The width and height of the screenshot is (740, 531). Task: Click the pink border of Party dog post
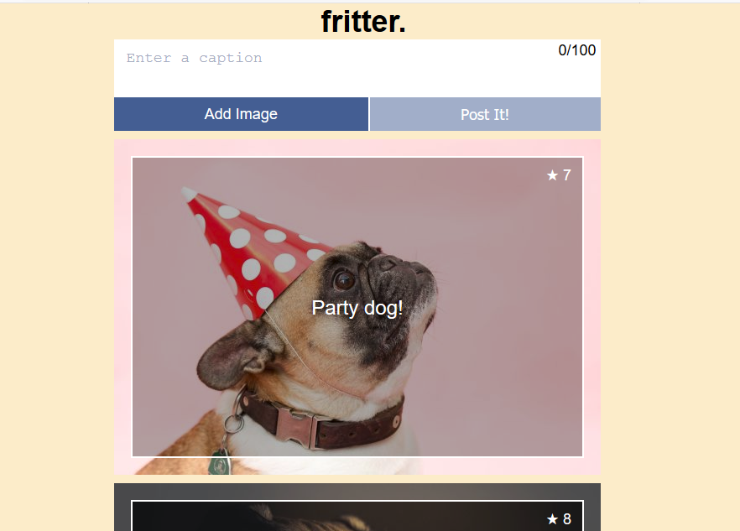coord(122,307)
